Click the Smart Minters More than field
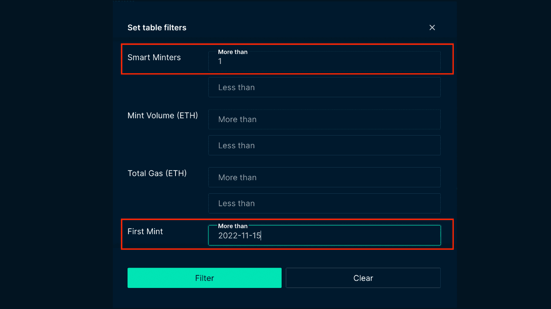 pyautogui.click(x=324, y=61)
